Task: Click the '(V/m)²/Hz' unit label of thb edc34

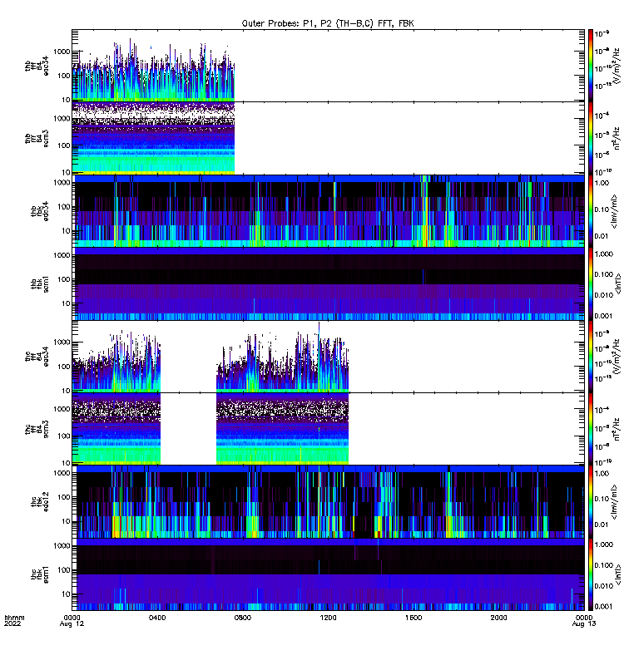Action: [x=617, y=66]
